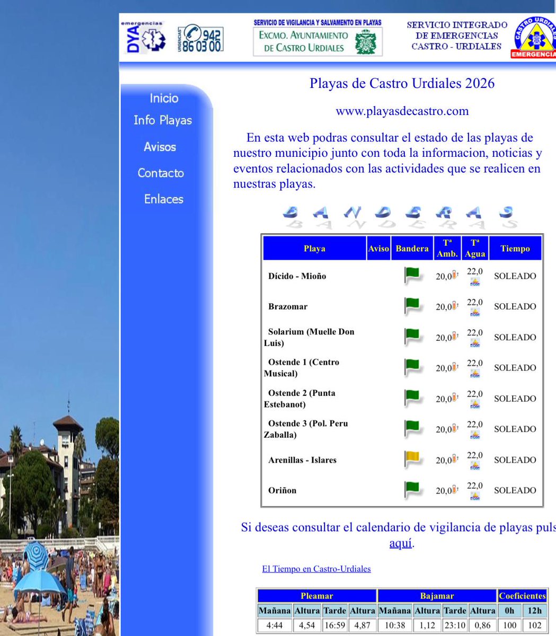
Task: Click the Servicio Integrado de Emergencias text
Action: [456, 36]
